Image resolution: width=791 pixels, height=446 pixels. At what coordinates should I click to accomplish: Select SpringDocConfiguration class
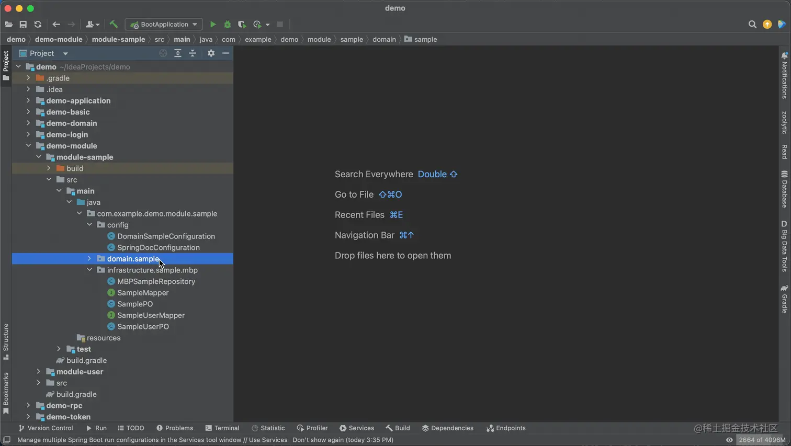click(159, 248)
